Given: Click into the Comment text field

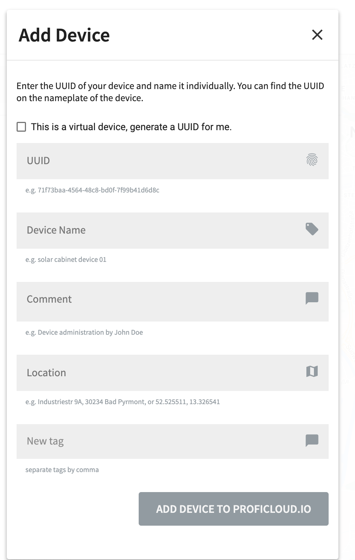Looking at the screenshot, I should click(x=173, y=302).
